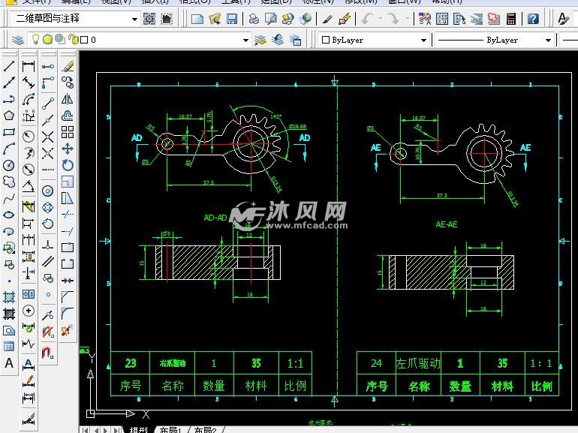Image resolution: width=578 pixels, height=433 pixels.
Task: Expand the Undo history dropdown arrow
Action: (x=381, y=19)
